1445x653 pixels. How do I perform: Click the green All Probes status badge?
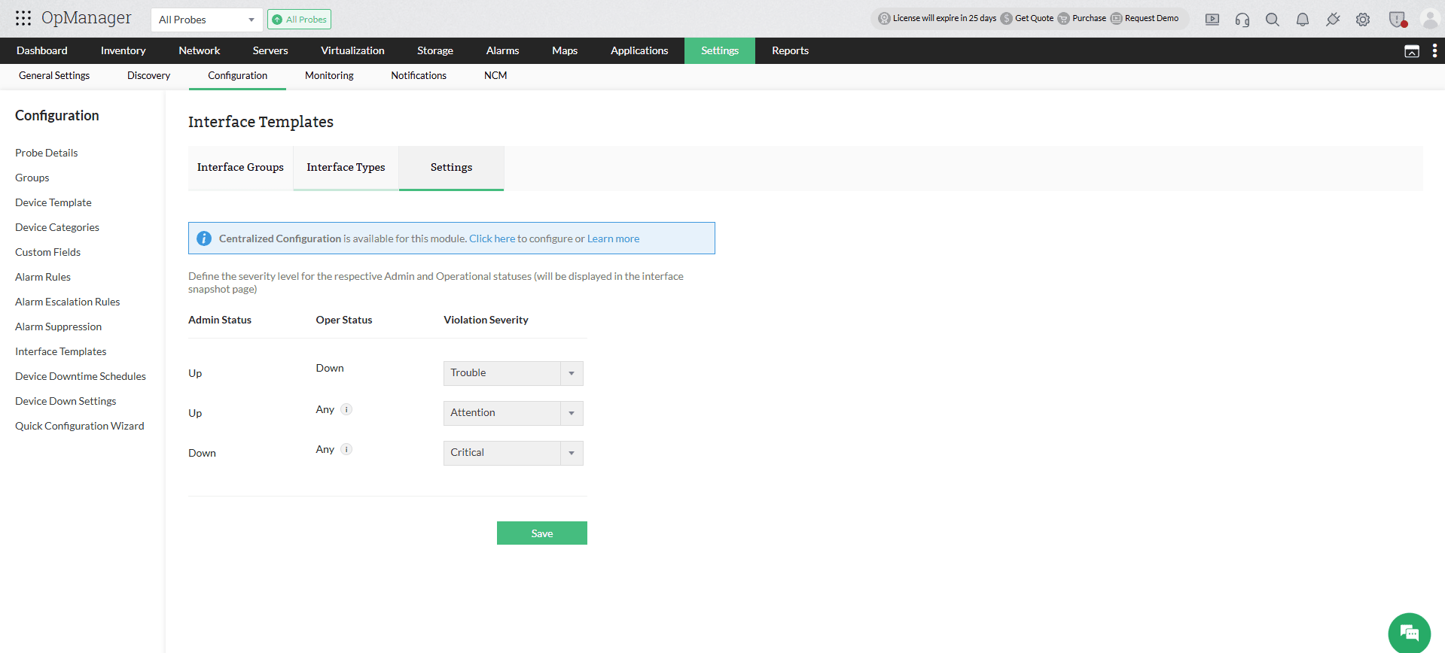[300, 20]
